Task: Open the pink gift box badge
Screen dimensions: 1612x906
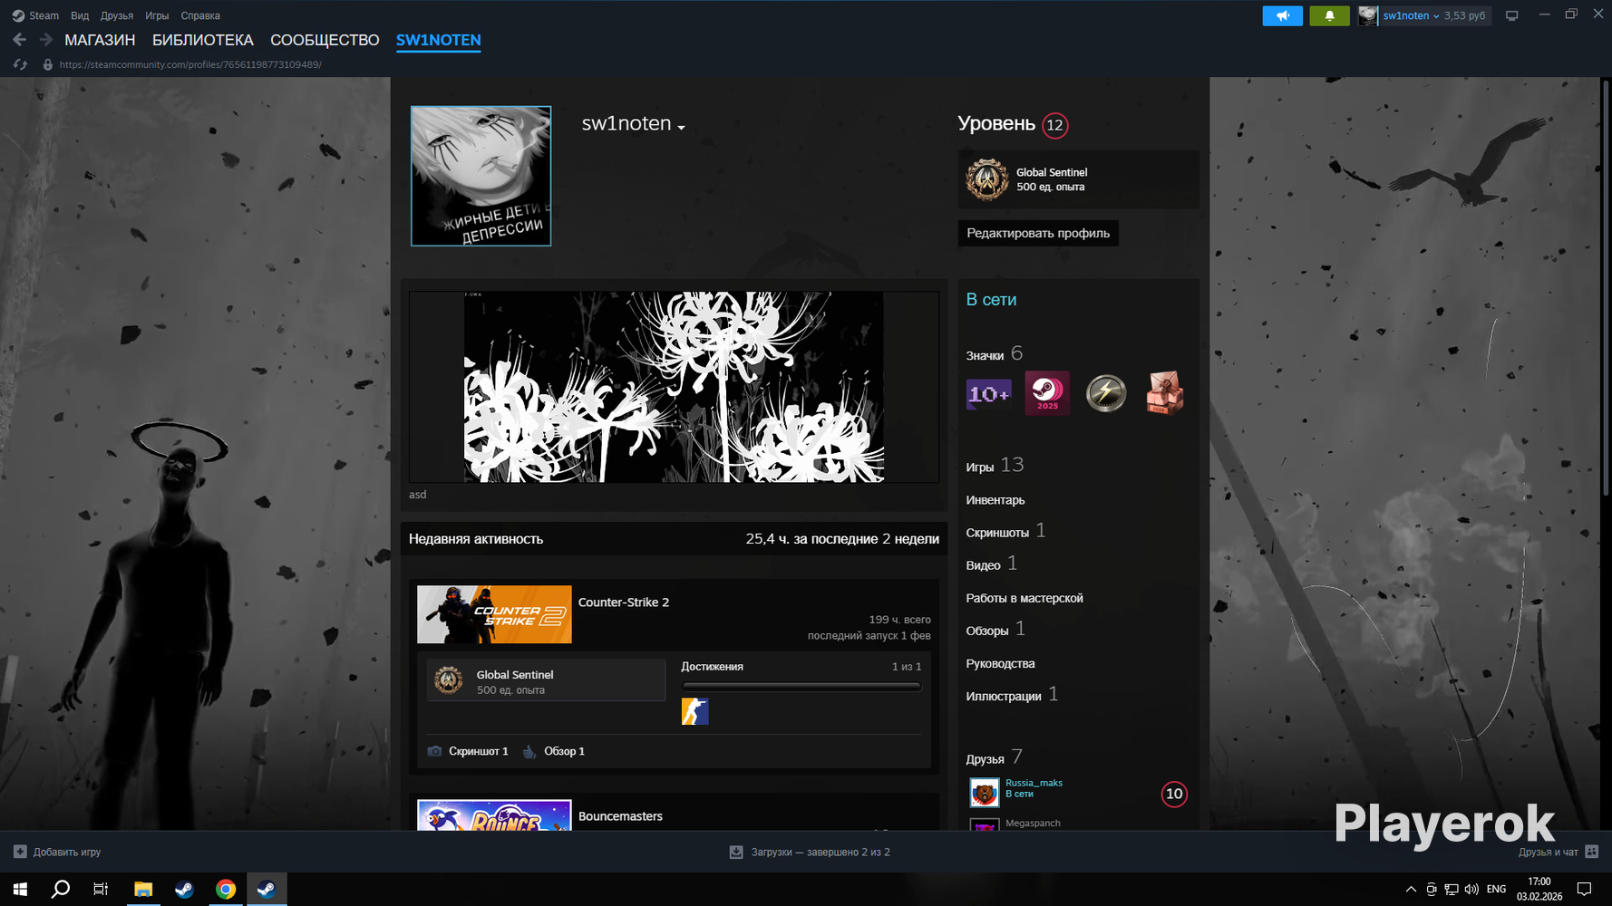Action: 1165,393
